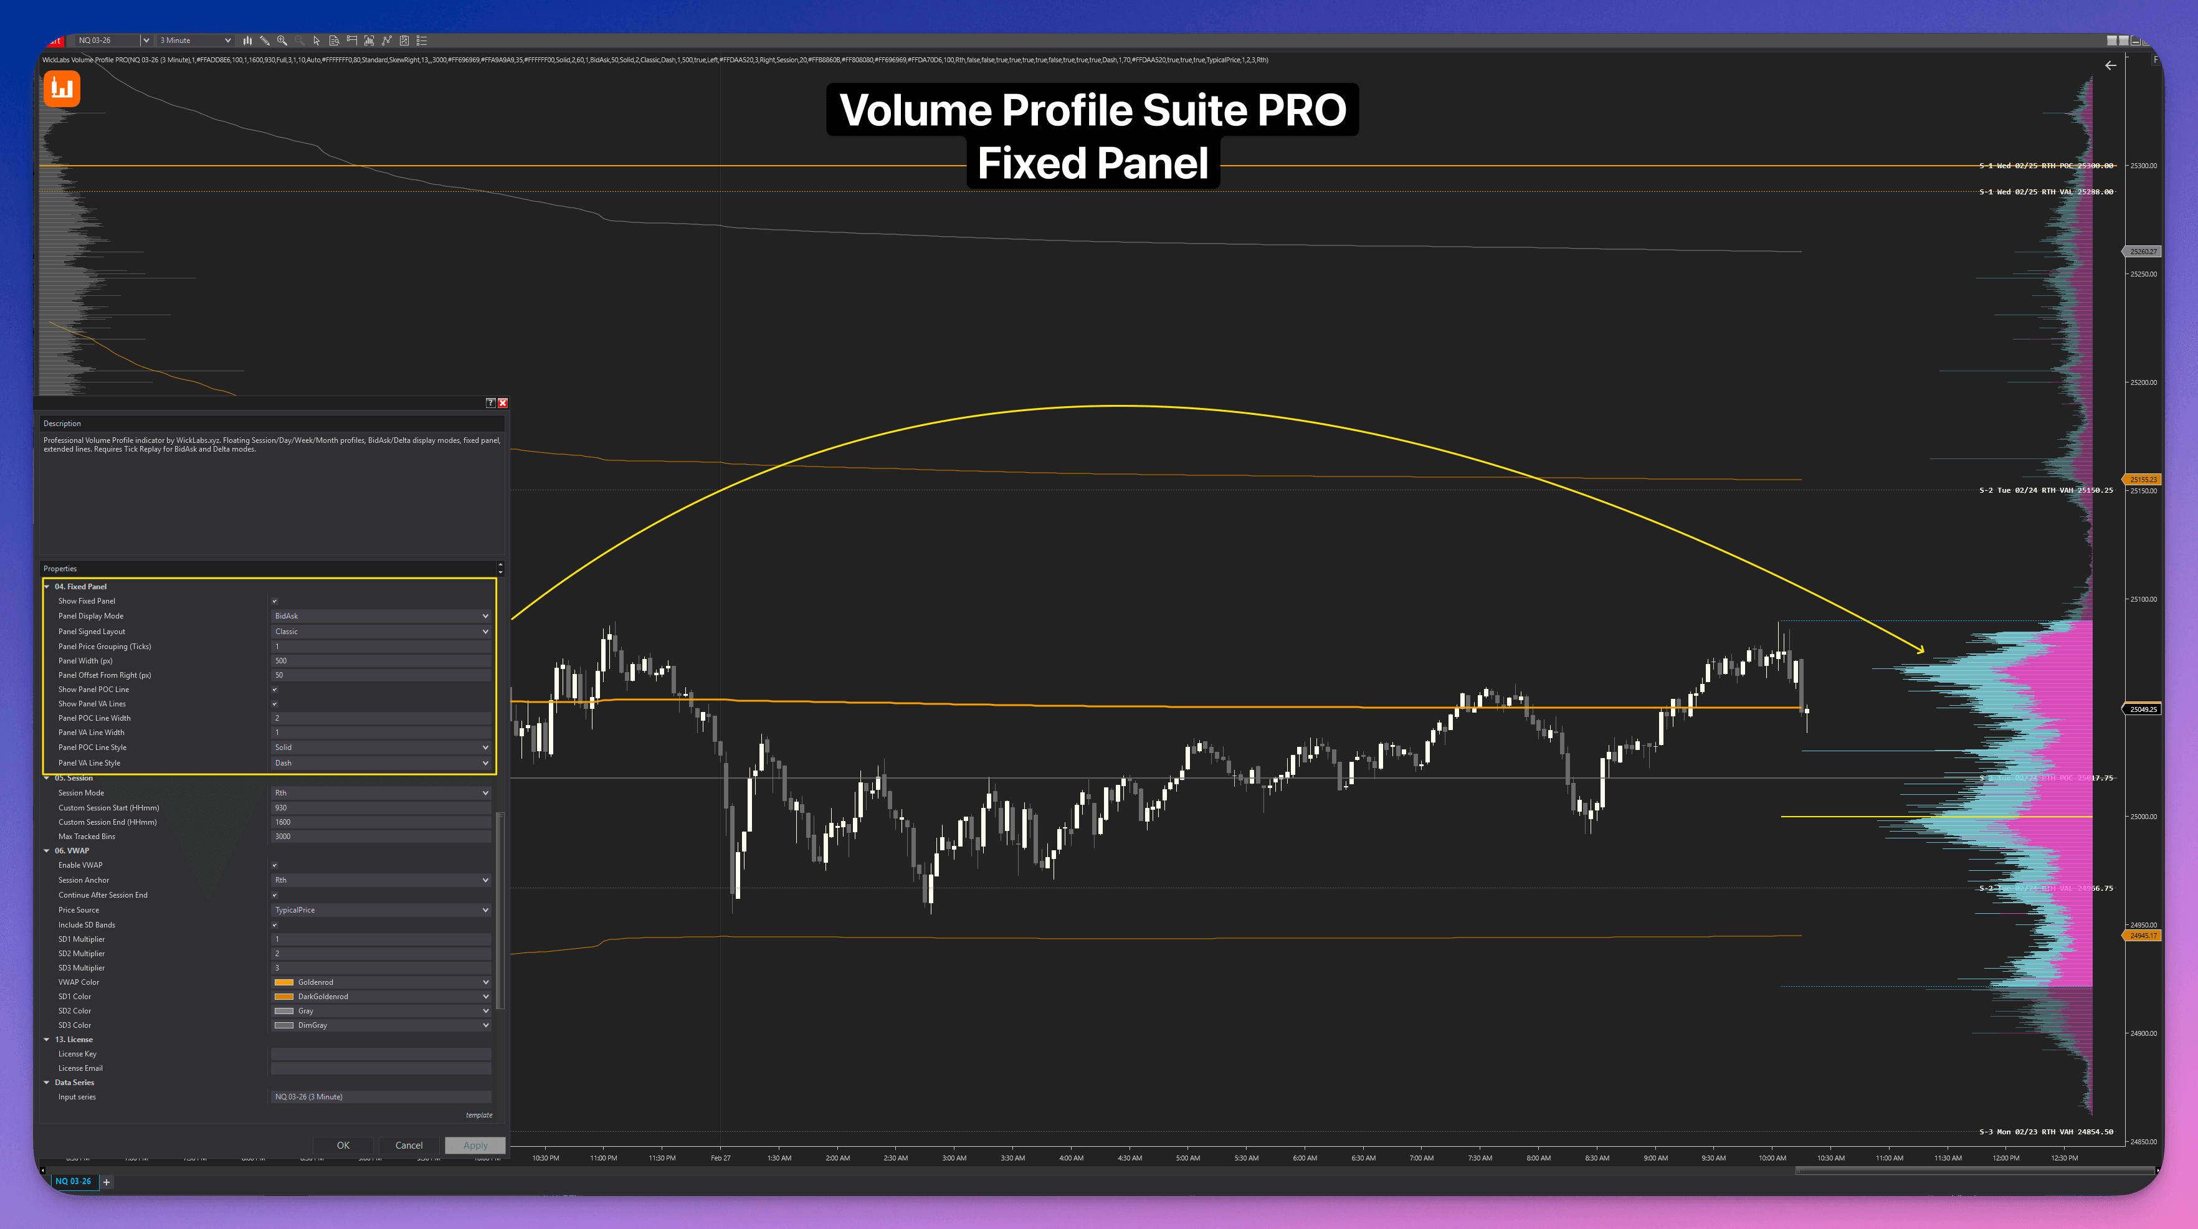Open the Session Mode dropdown

381,792
